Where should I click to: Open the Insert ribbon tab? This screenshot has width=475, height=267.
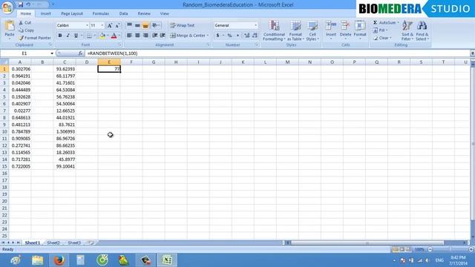point(46,13)
